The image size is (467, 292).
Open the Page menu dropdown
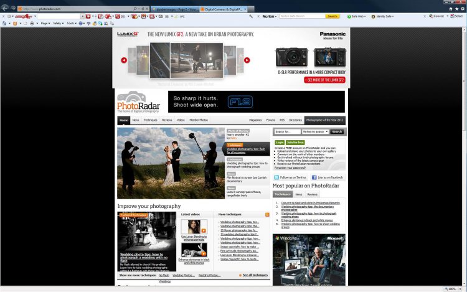coord(45,23)
